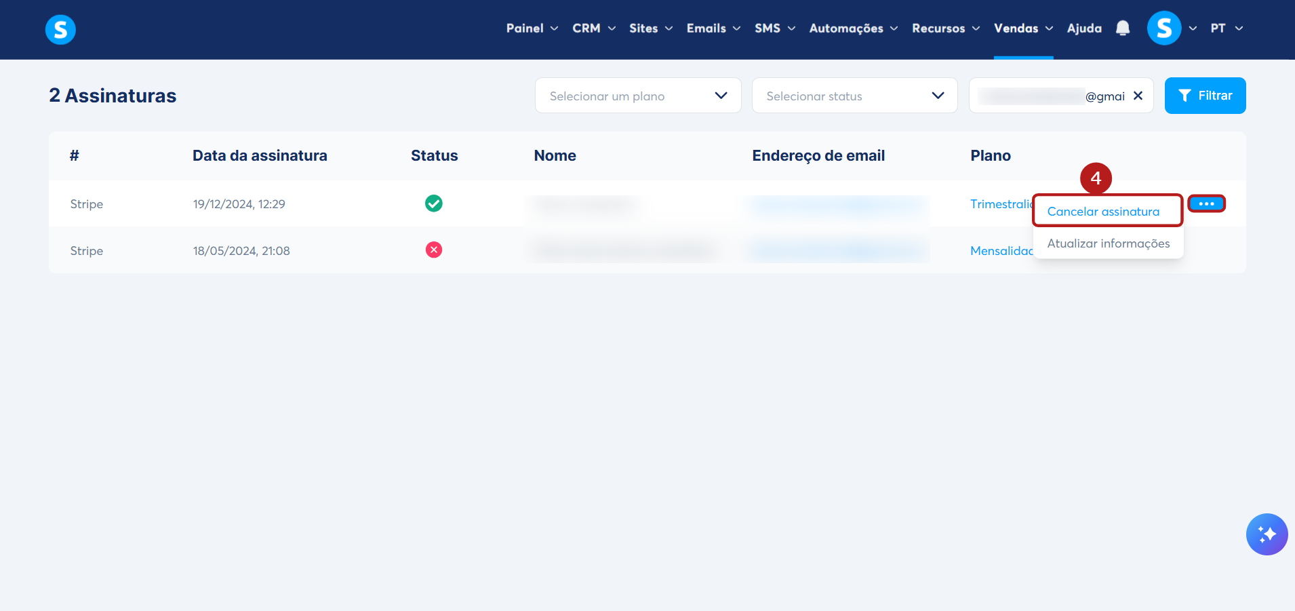
Task: Click the green active status icon
Action: coord(434,203)
